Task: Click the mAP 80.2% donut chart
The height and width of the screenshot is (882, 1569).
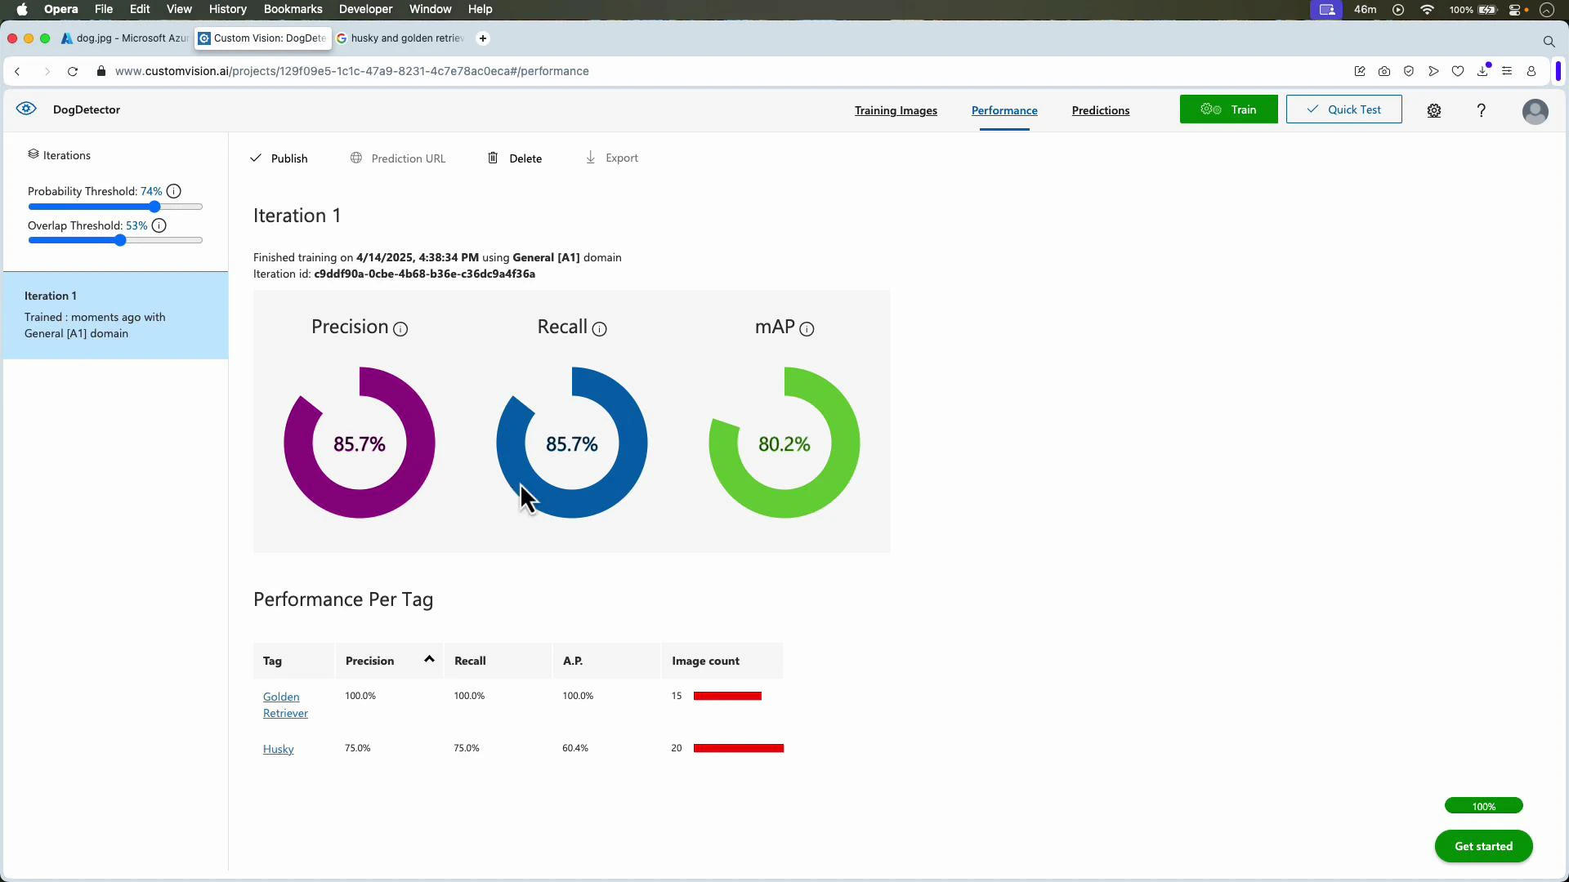Action: (x=784, y=443)
